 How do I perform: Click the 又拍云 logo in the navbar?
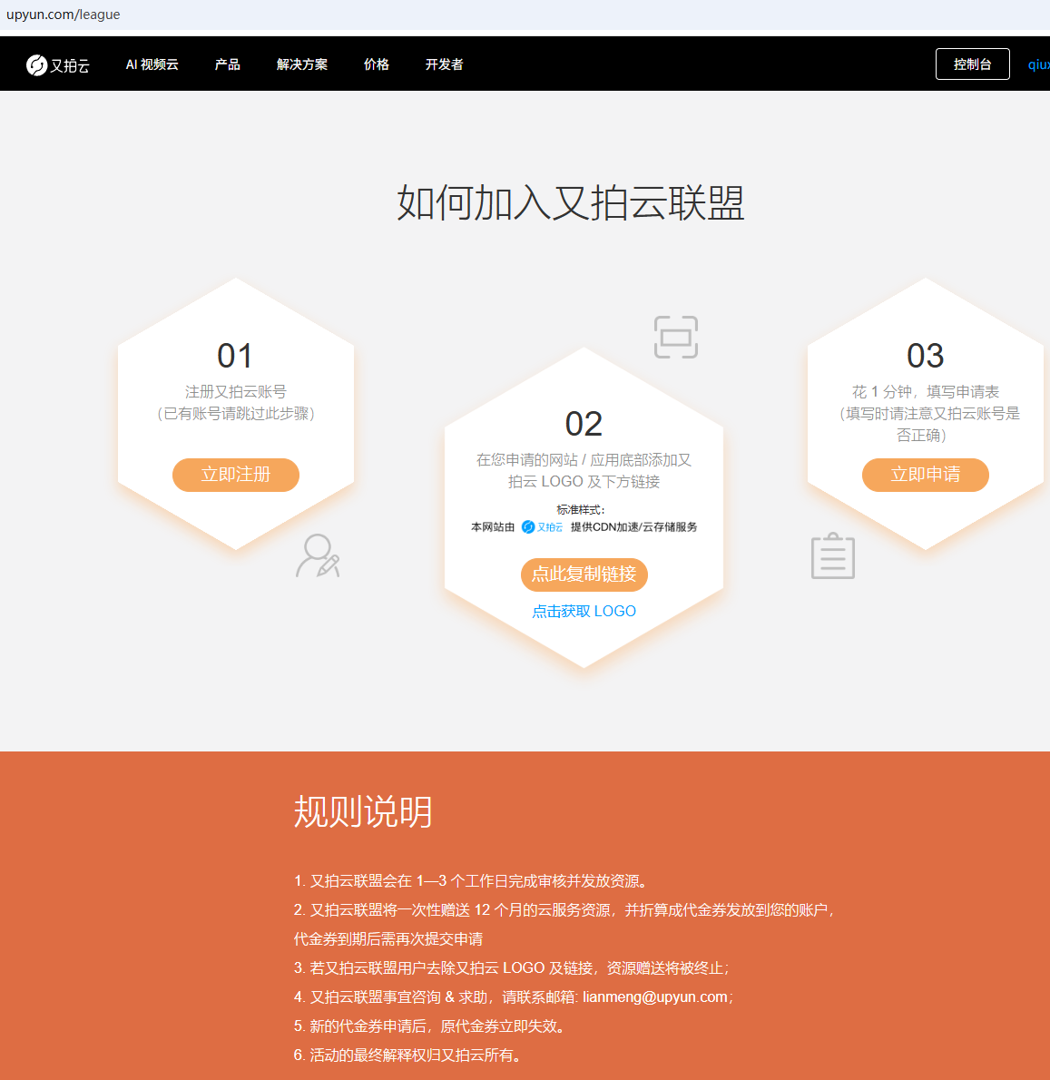tap(58, 64)
